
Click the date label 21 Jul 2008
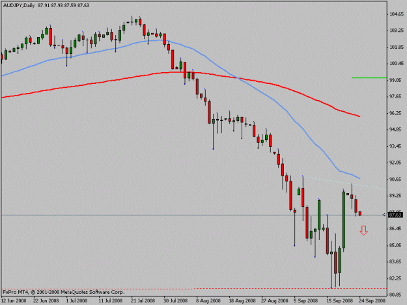143,301
